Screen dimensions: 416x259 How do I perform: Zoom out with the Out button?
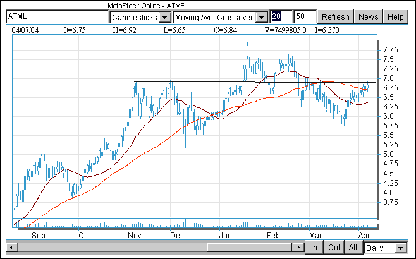[334, 248]
